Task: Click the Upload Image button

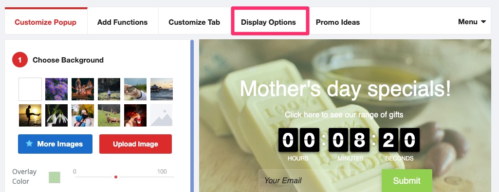Action: (135, 144)
